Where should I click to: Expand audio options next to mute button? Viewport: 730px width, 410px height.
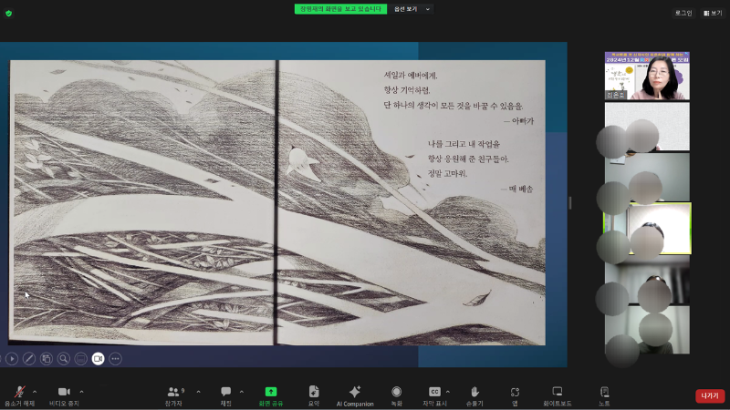[35, 392]
